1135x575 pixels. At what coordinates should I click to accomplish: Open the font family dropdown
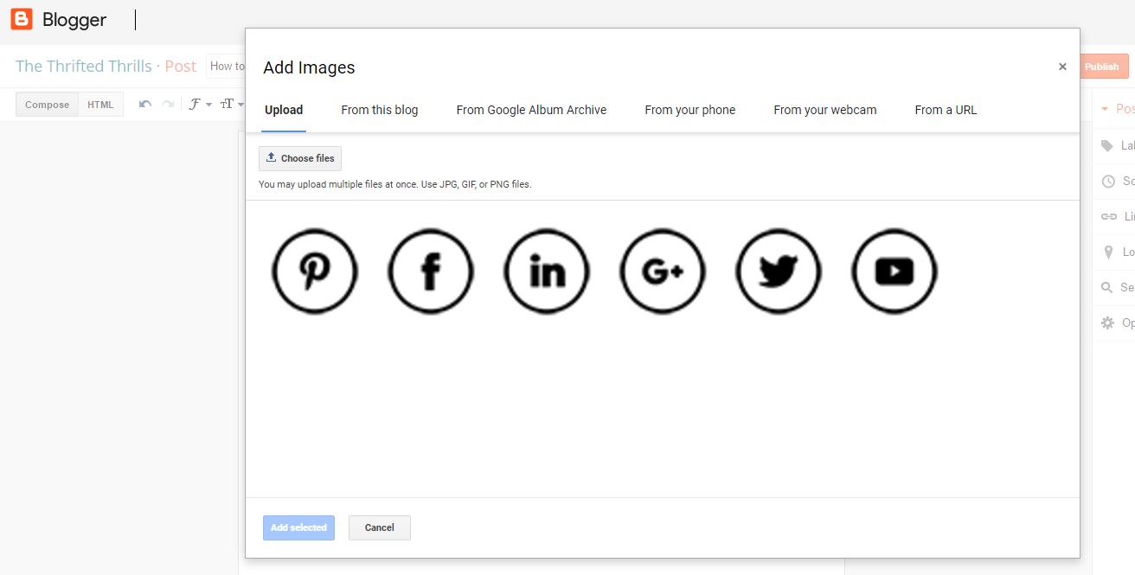[x=198, y=103]
